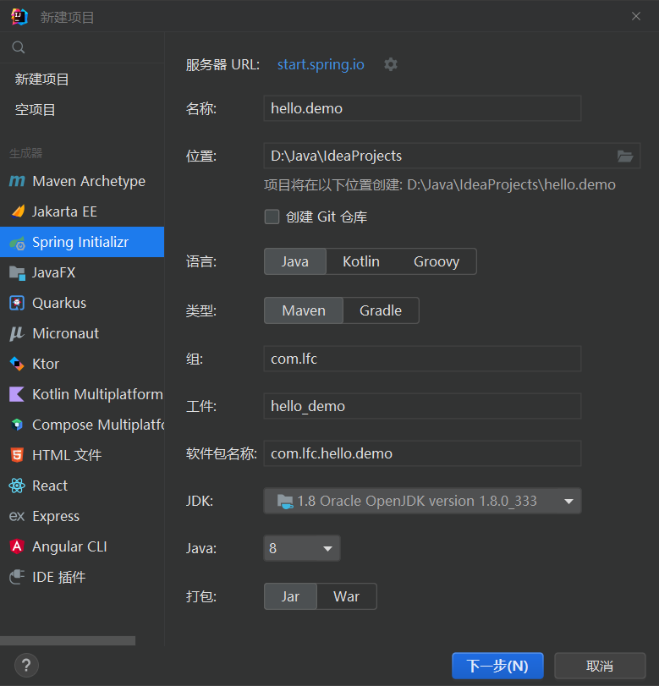Click the Ktor diamond icon

click(x=17, y=364)
